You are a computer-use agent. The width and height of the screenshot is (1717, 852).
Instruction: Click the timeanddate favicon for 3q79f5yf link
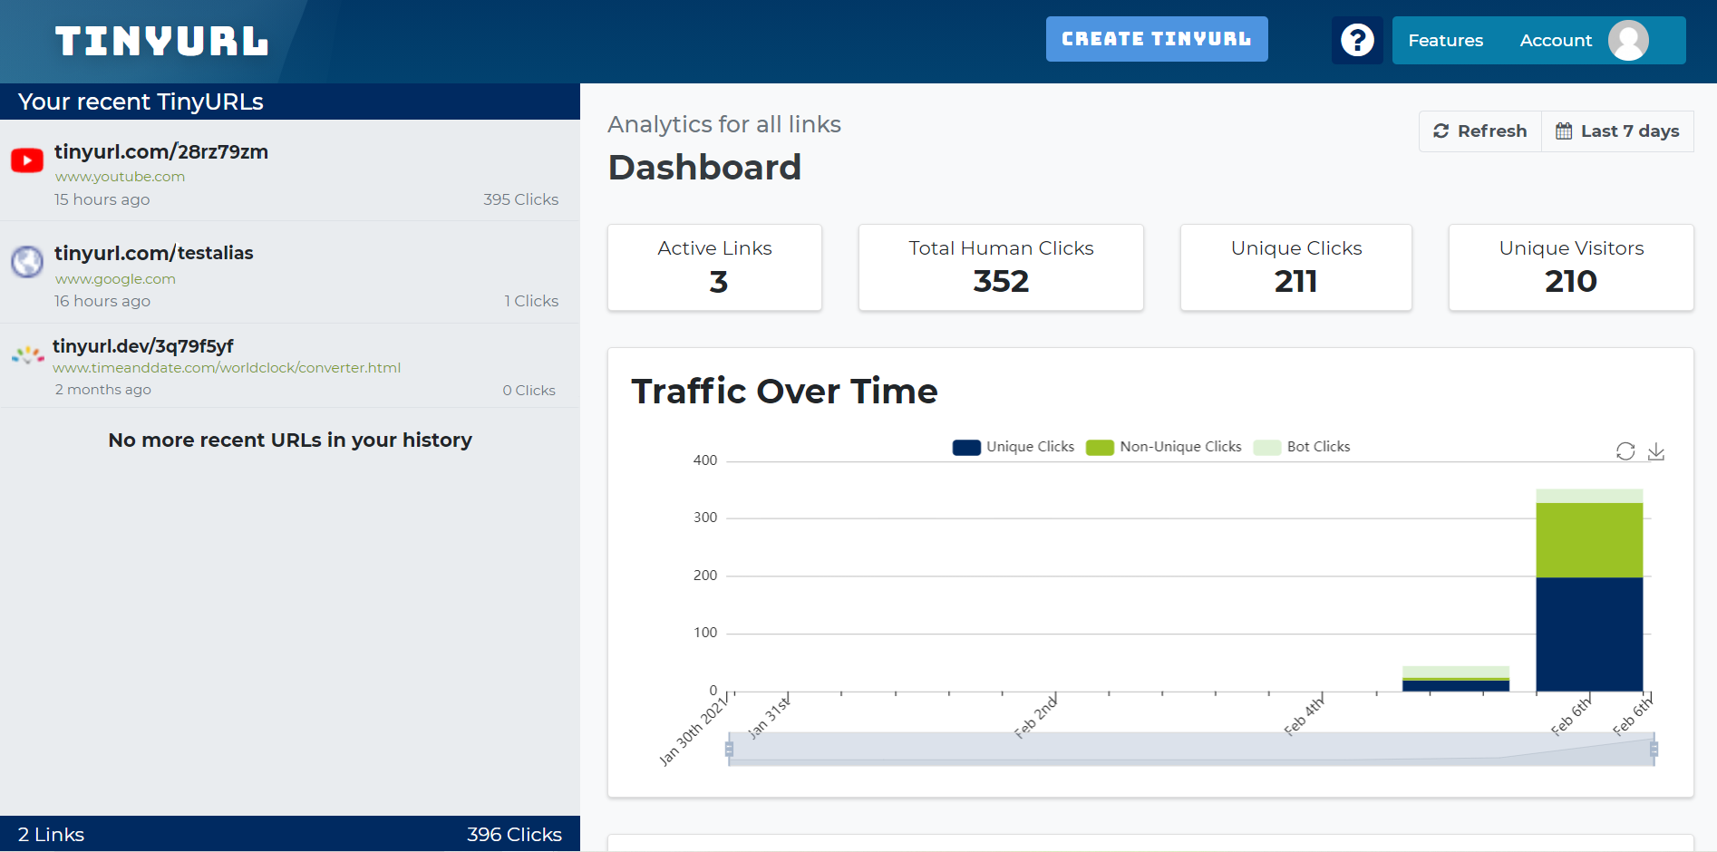[27, 354]
